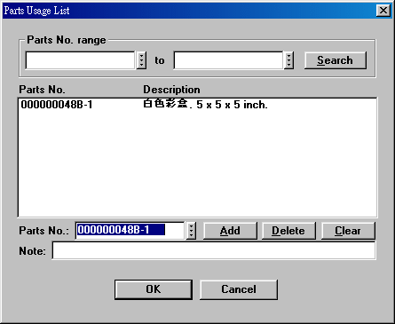Focus the Note text field
The height and width of the screenshot is (324, 395).
coord(214,250)
